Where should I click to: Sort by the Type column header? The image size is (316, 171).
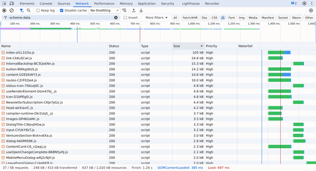tap(156, 46)
